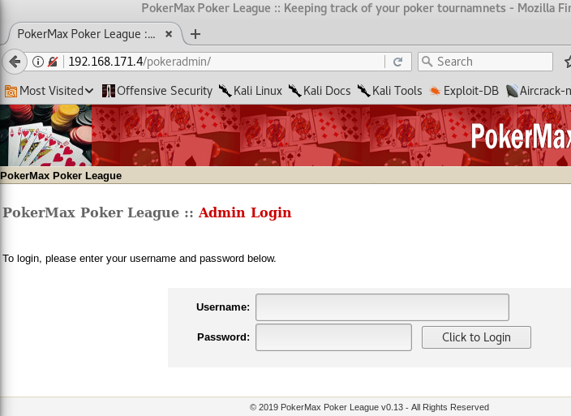Open the site information icon in address bar
Screen dimensions: 571x416
38,62
